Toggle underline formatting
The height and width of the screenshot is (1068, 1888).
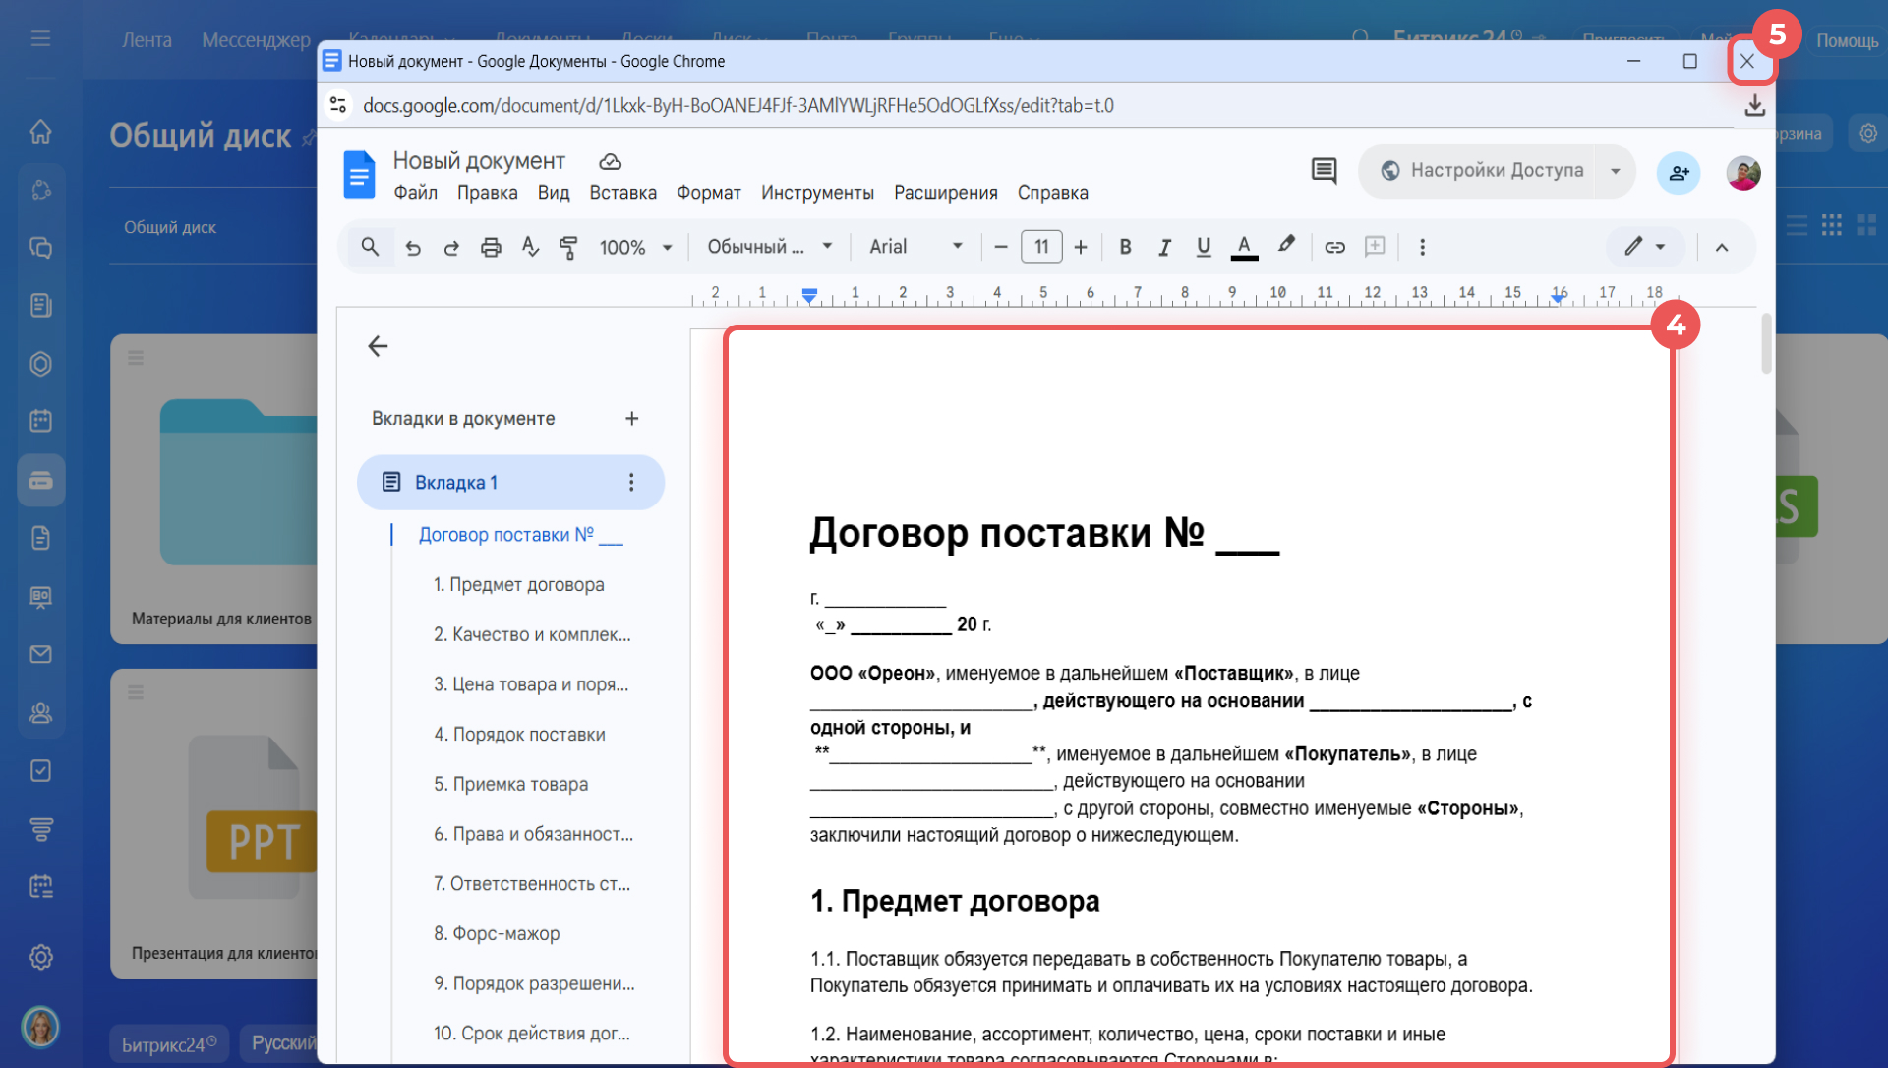[x=1204, y=247]
